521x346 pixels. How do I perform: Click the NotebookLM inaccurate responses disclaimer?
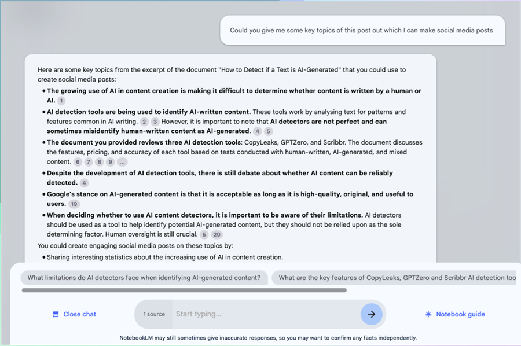268,338
